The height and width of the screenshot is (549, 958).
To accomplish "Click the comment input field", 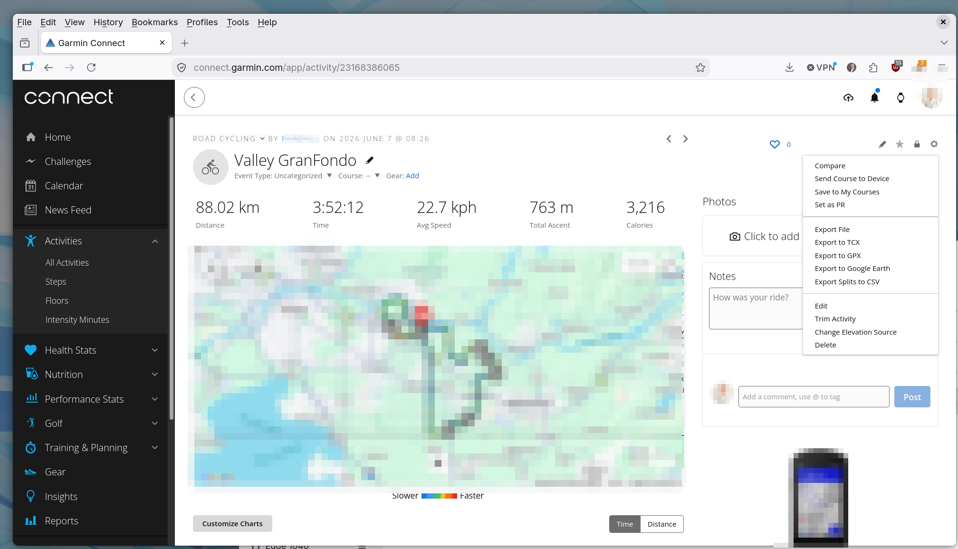I will pyautogui.click(x=814, y=397).
